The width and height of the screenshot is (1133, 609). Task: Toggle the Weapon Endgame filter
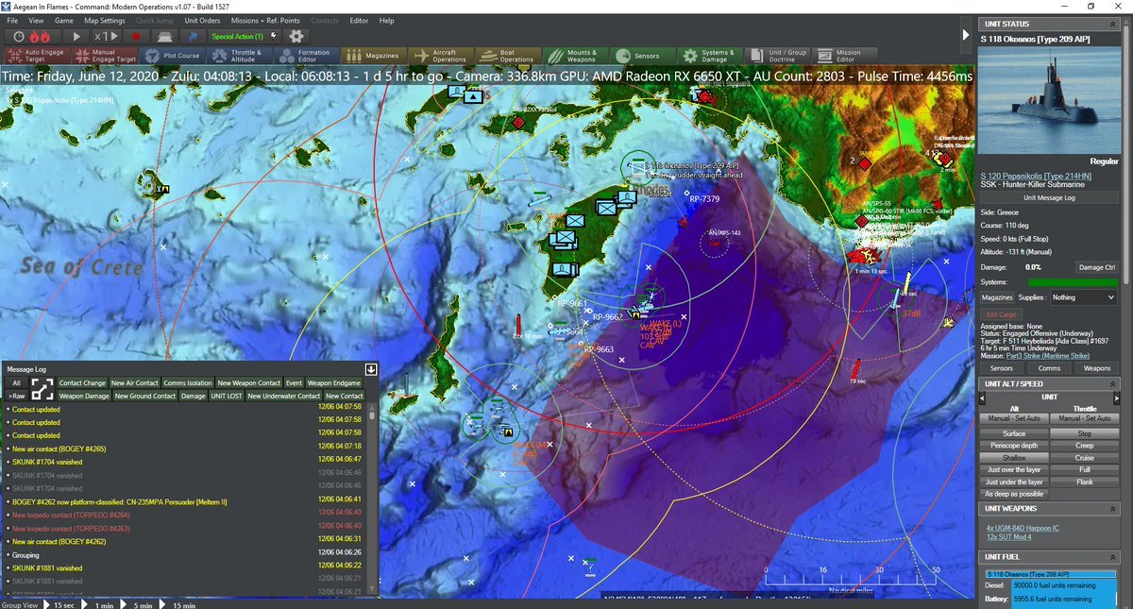[332, 382]
